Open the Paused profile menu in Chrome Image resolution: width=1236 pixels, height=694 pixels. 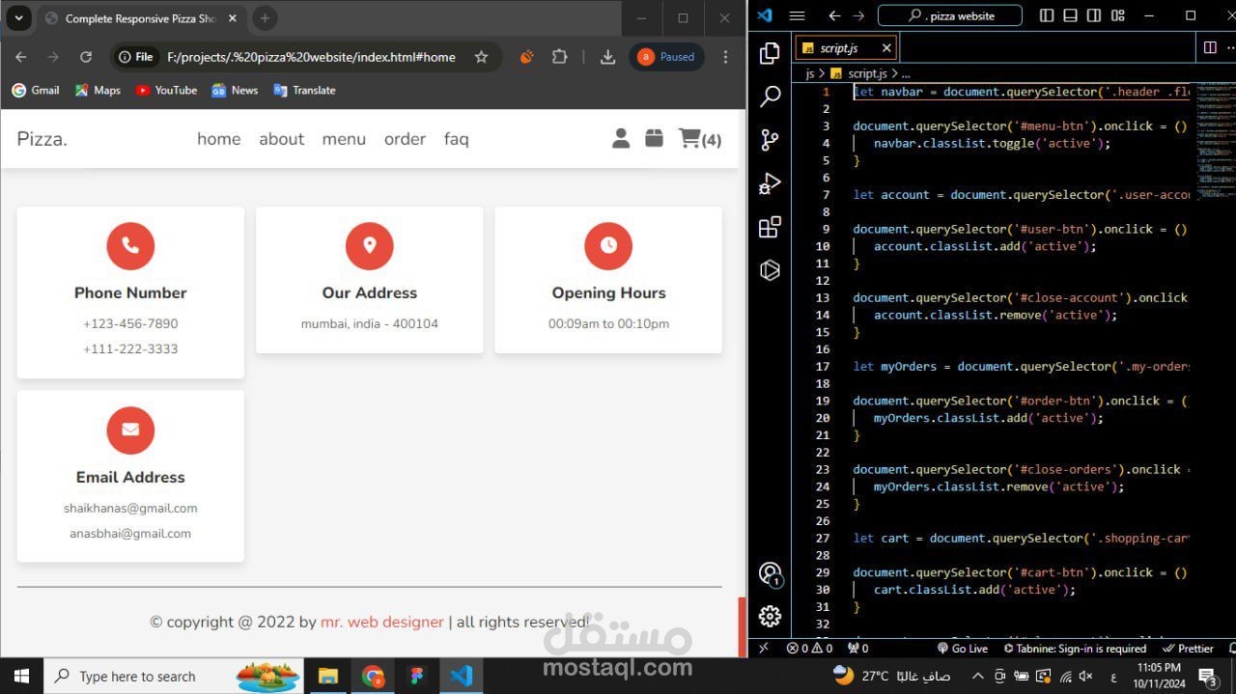tap(666, 57)
